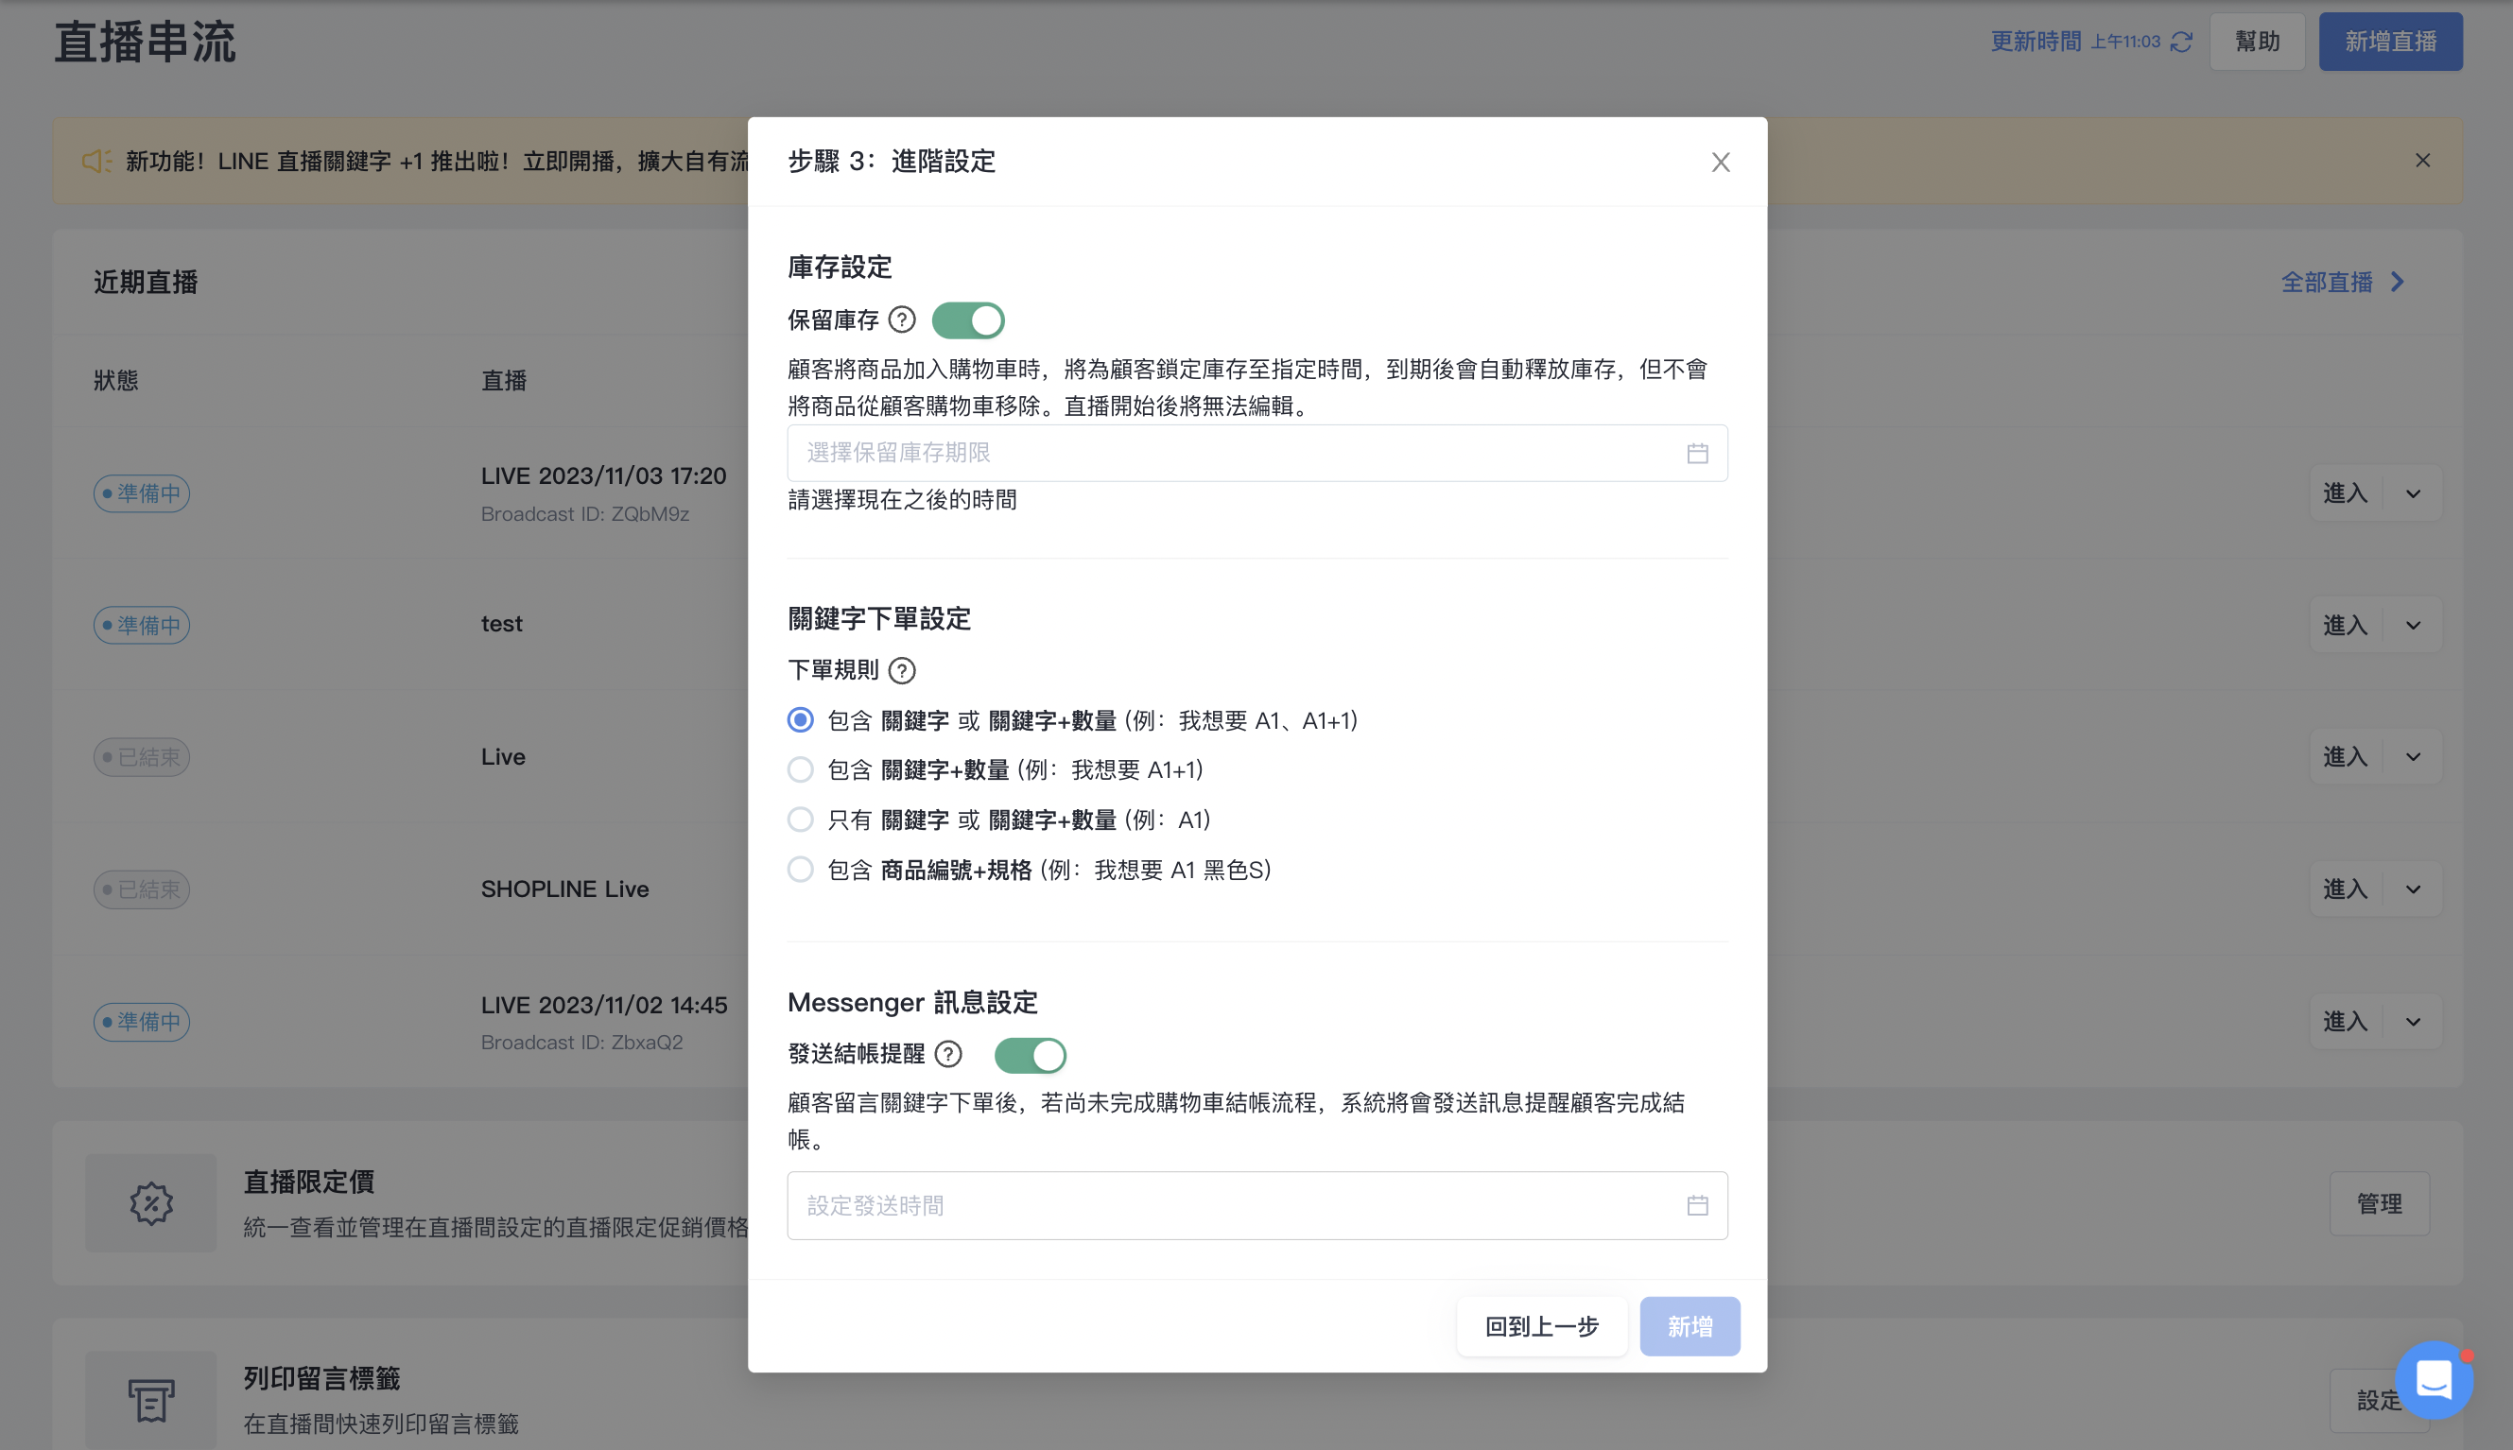2513x1450 pixels.
Task: Select 包含 商品編號+規格 rule option
Action: [800, 870]
